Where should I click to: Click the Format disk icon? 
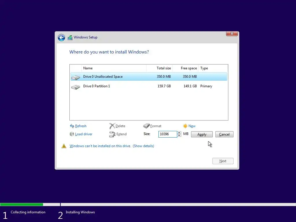click(x=146, y=126)
